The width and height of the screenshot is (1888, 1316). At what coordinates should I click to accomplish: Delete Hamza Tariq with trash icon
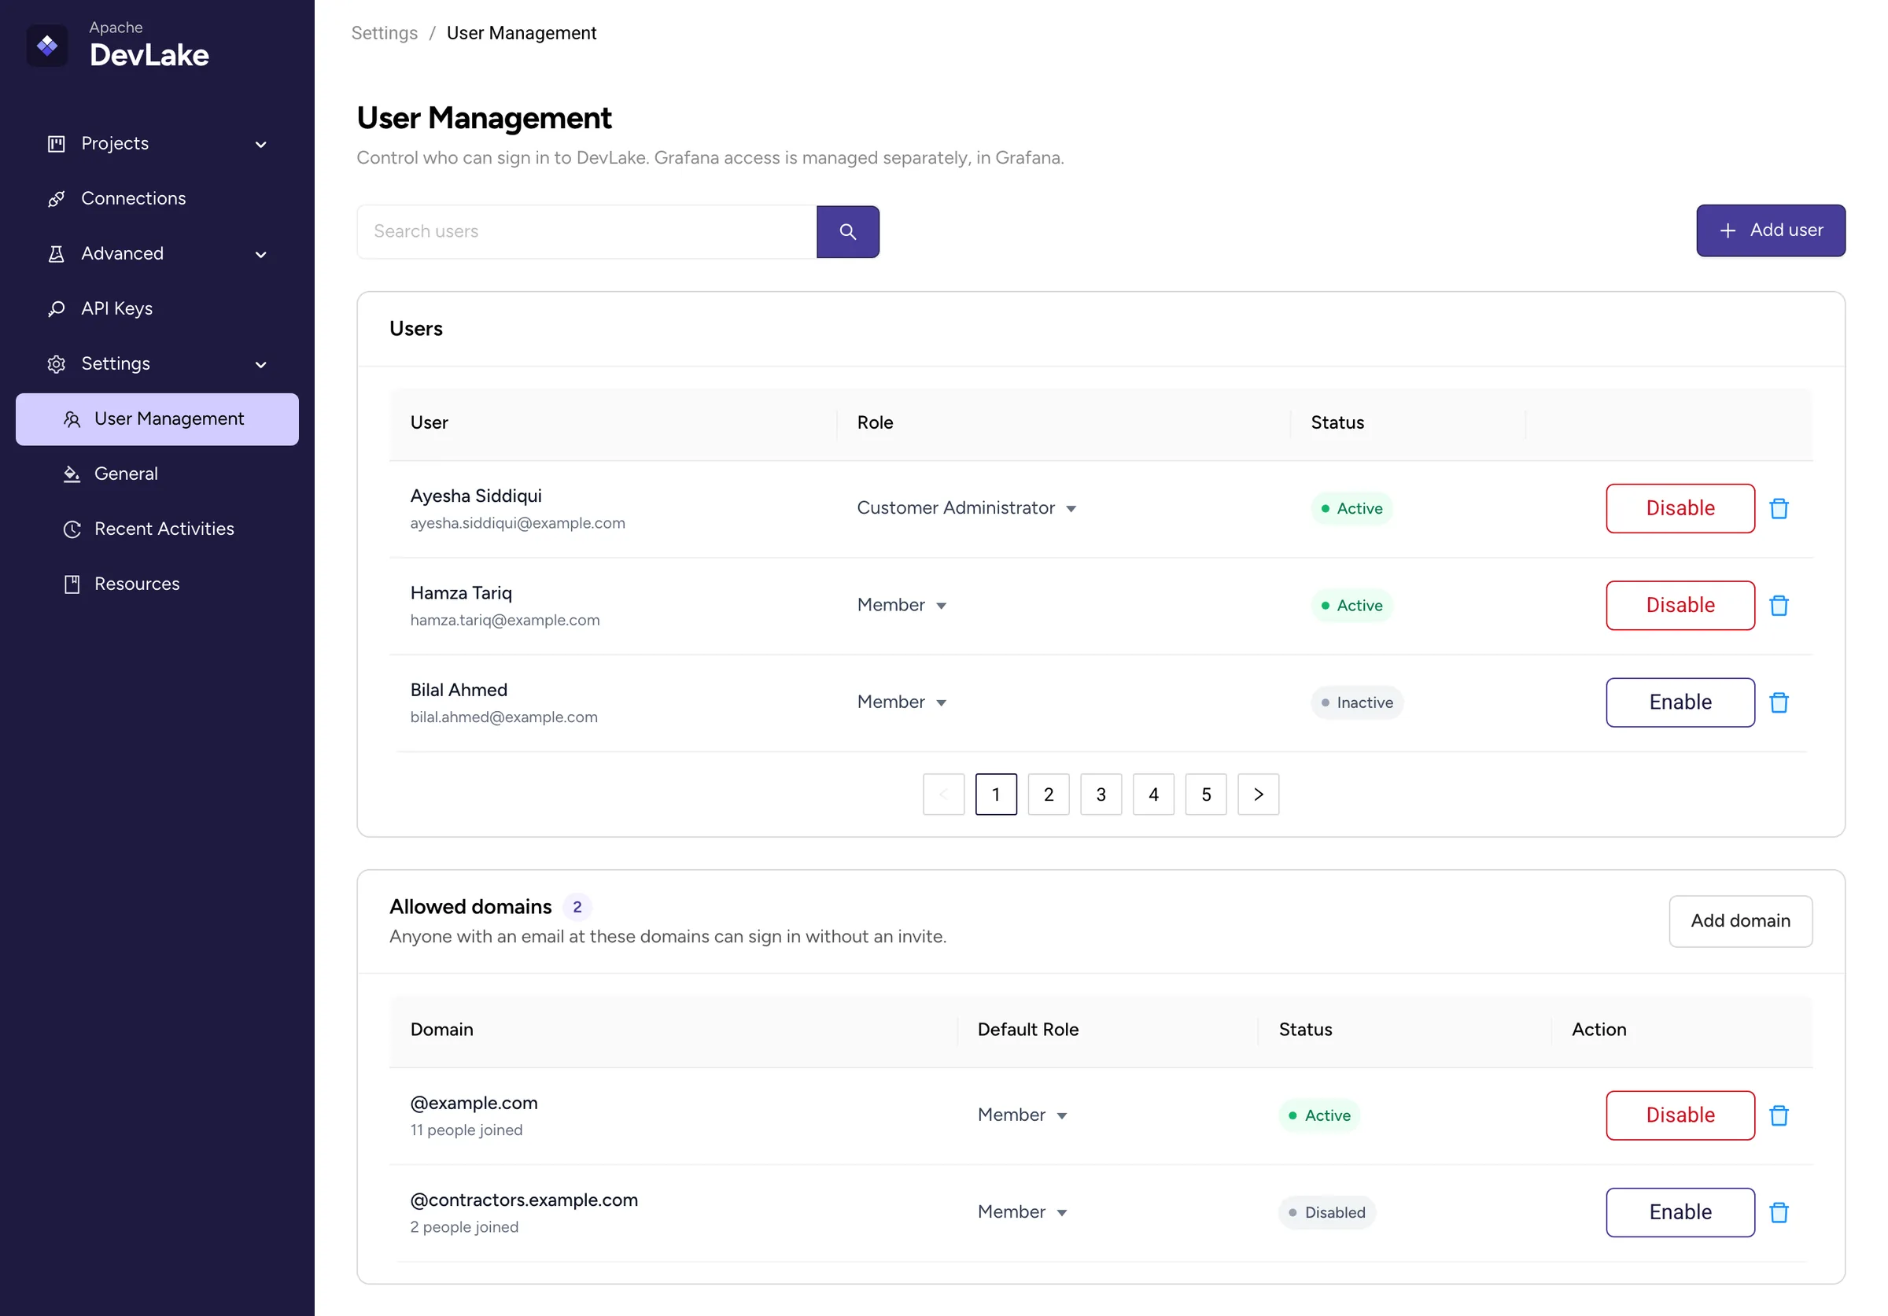click(1779, 606)
